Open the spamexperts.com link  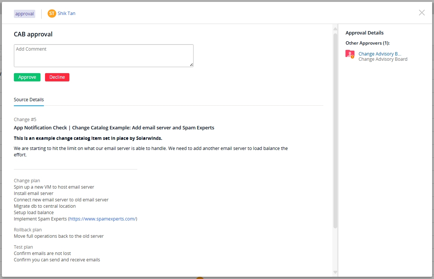(x=103, y=219)
